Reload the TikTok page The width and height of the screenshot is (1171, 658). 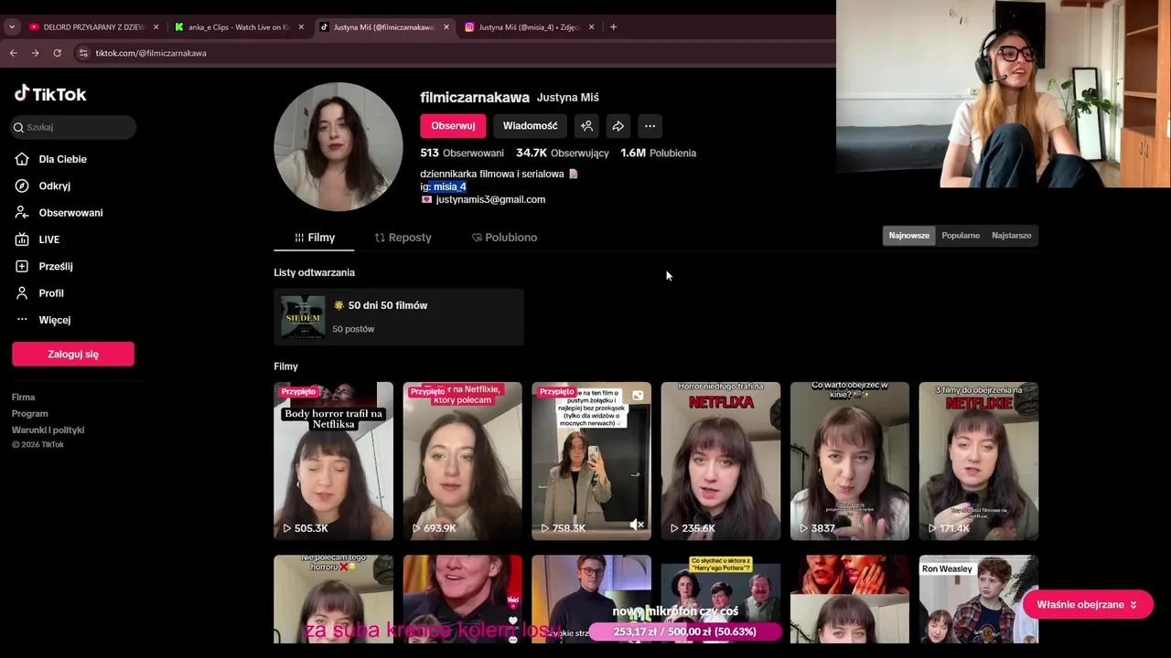pyautogui.click(x=57, y=53)
